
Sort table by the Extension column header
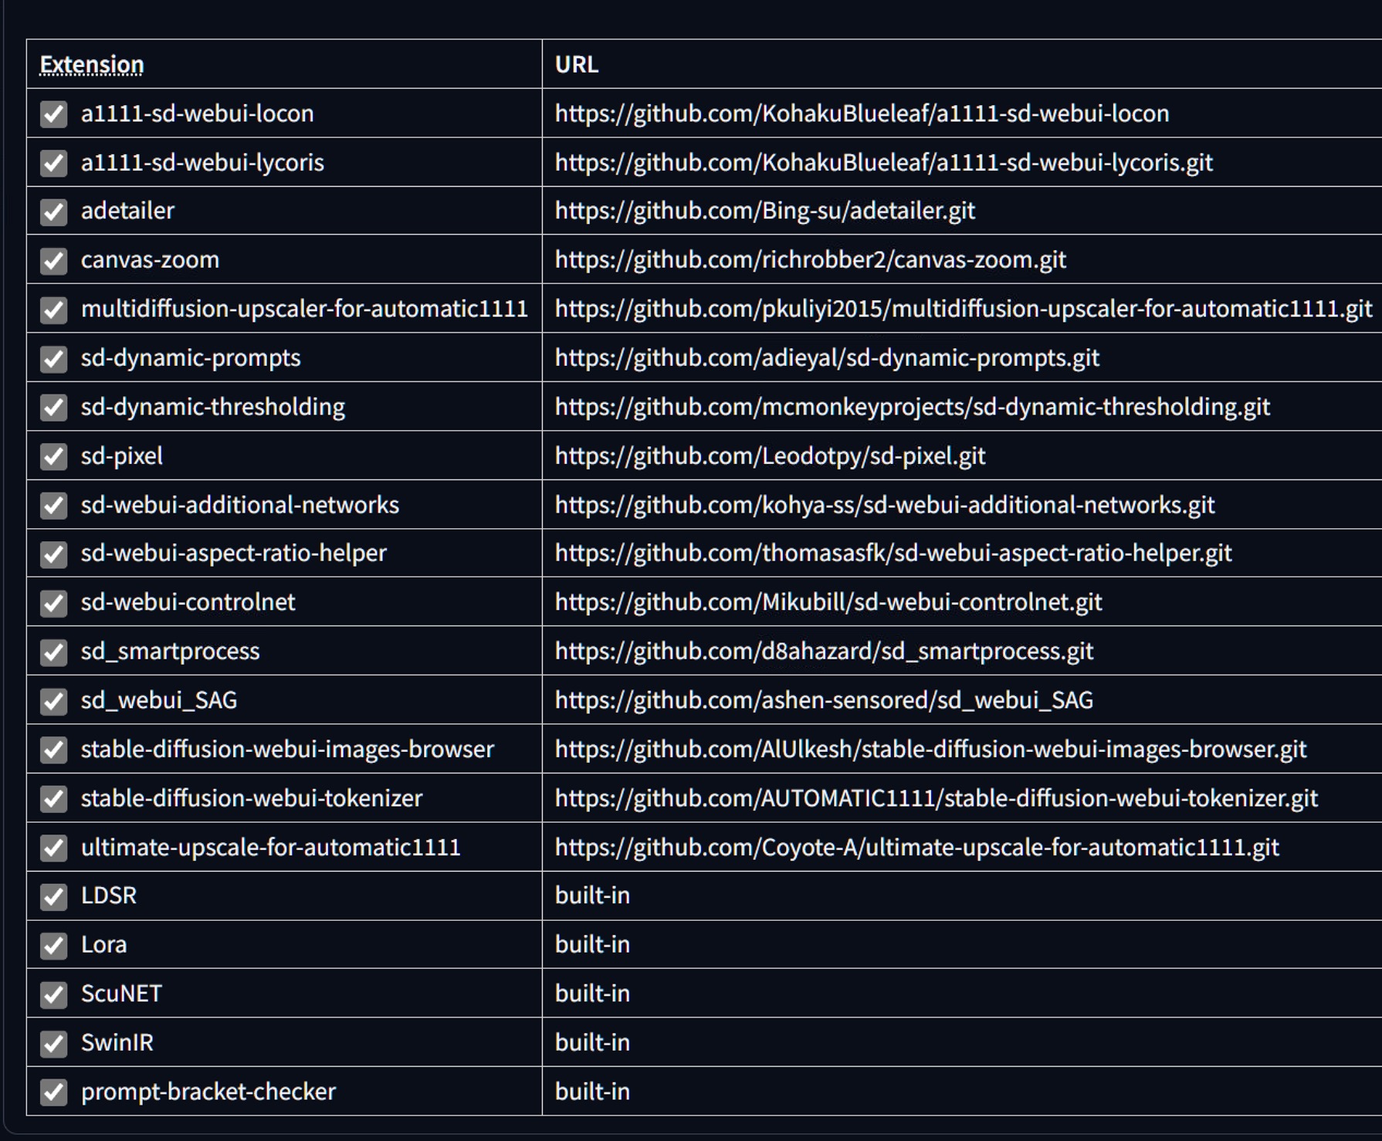(x=90, y=65)
